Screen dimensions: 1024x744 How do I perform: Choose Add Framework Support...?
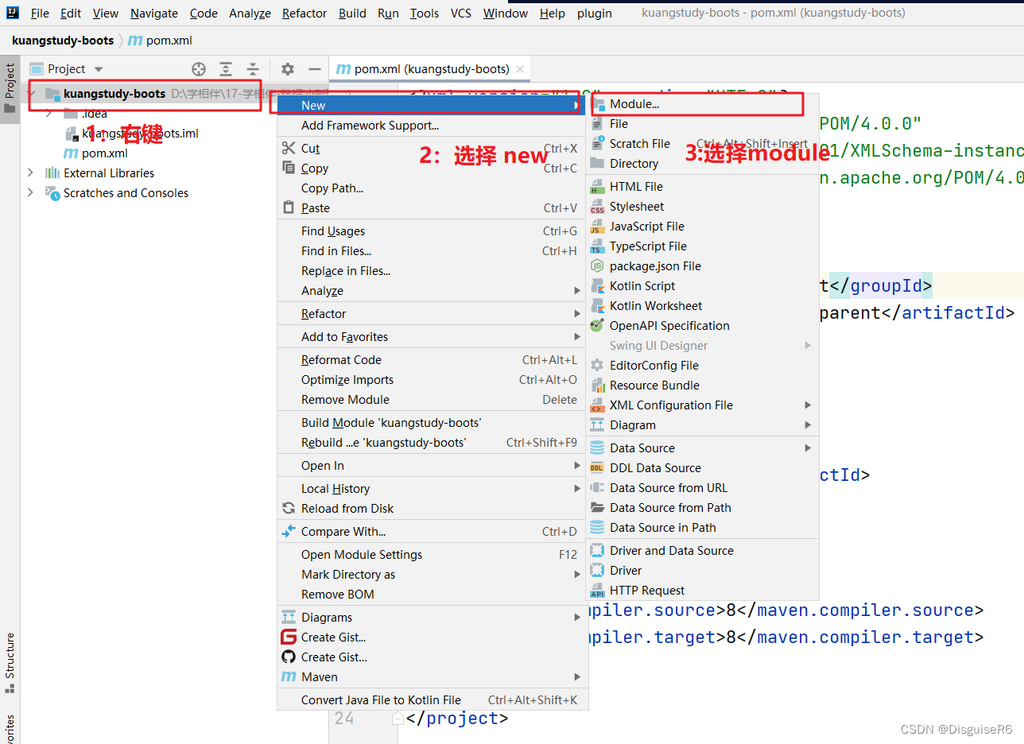432,126
